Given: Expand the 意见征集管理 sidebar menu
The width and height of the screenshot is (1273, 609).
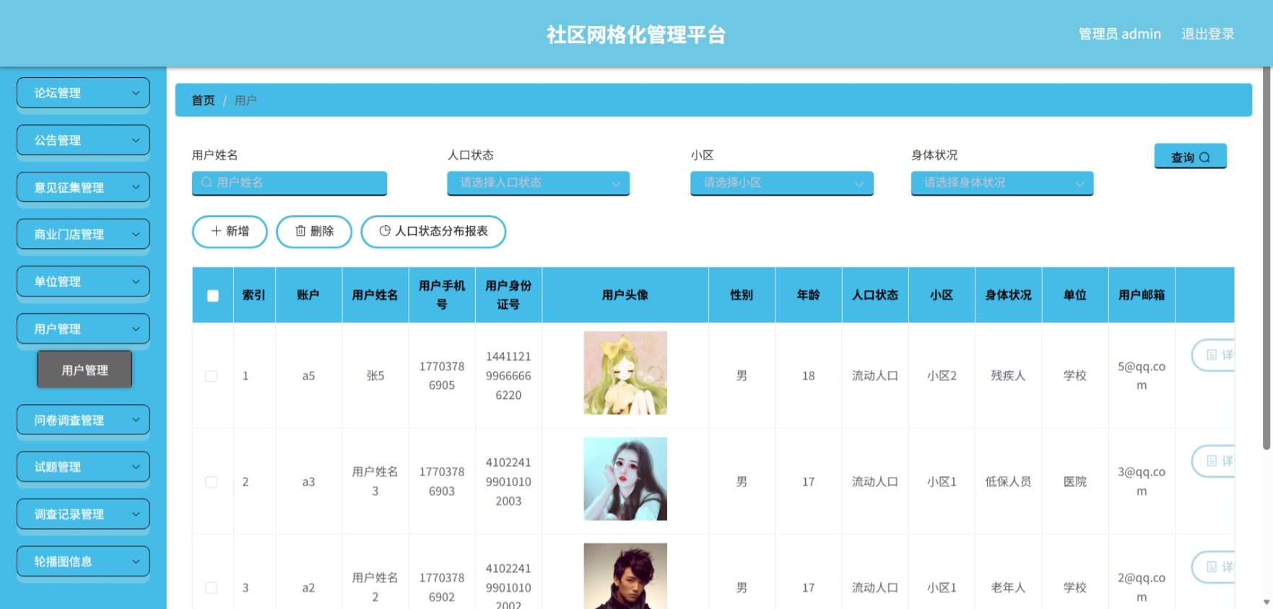Looking at the screenshot, I should point(83,188).
